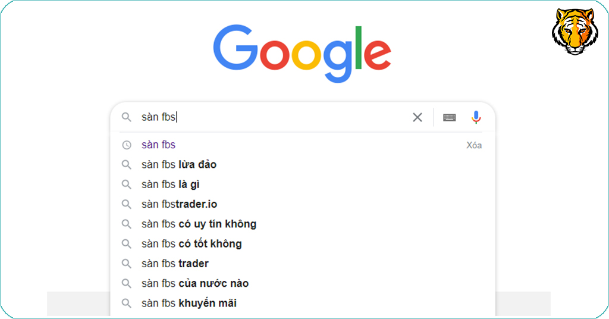Start voice search with microphone icon
This screenshot has width=609, height=319.
(476, 117)
